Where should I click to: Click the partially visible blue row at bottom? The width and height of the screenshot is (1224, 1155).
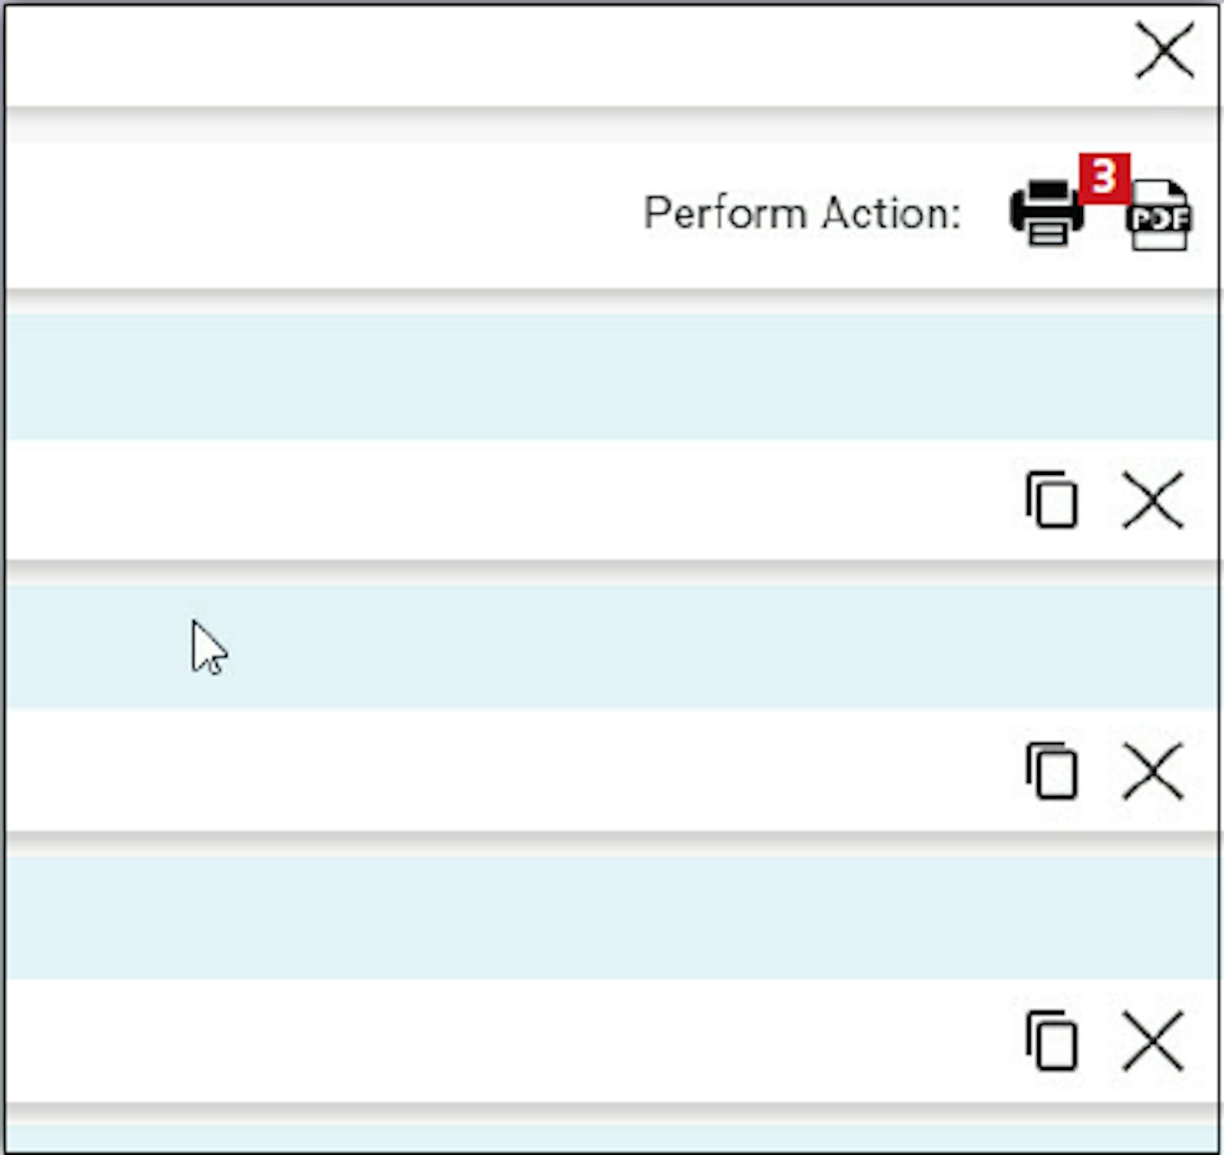tap(612, 1139)
